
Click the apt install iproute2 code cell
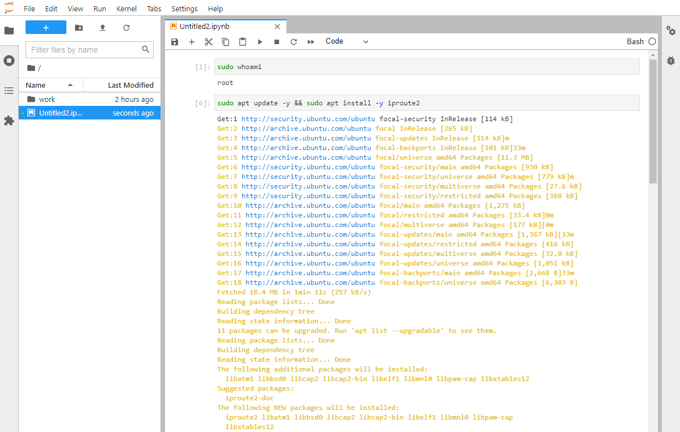point(426,103)
